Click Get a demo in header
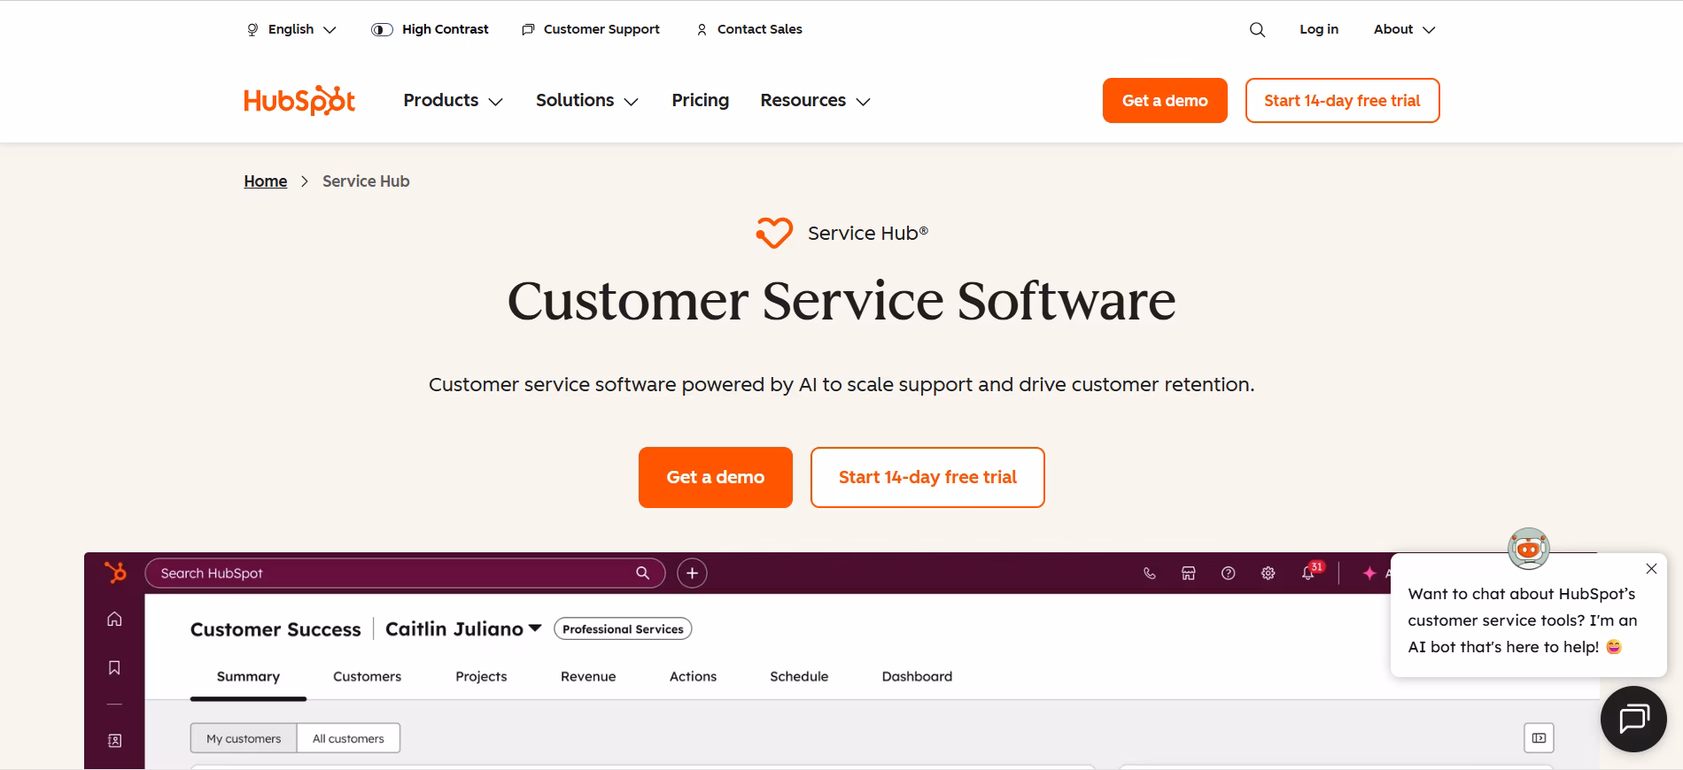1683x770 pixels. tap(1165, 101)
